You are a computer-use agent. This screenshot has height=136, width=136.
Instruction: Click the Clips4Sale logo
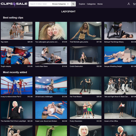[14, 4]
